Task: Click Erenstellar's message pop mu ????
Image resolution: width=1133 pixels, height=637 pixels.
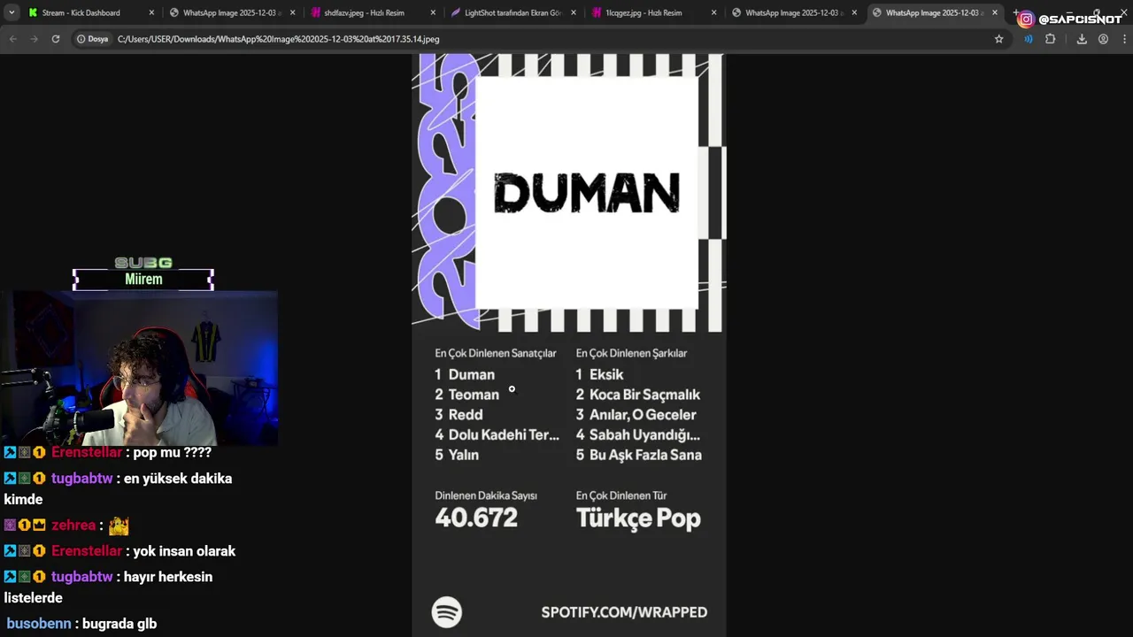Action: point(172,452)
